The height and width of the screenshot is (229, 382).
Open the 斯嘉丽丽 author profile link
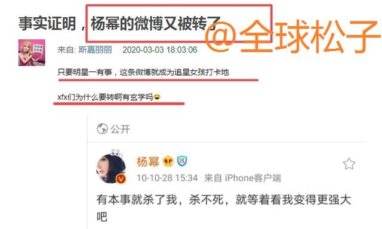[x=95, y=50]
